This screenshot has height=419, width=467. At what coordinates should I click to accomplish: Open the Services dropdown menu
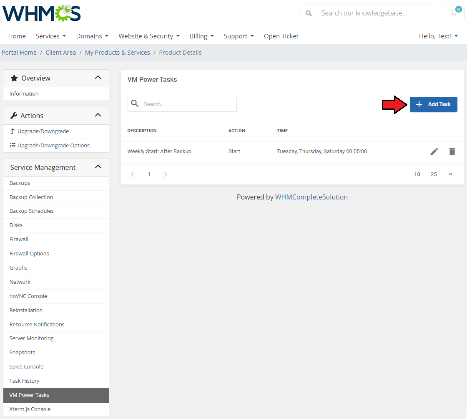(51, 36)
